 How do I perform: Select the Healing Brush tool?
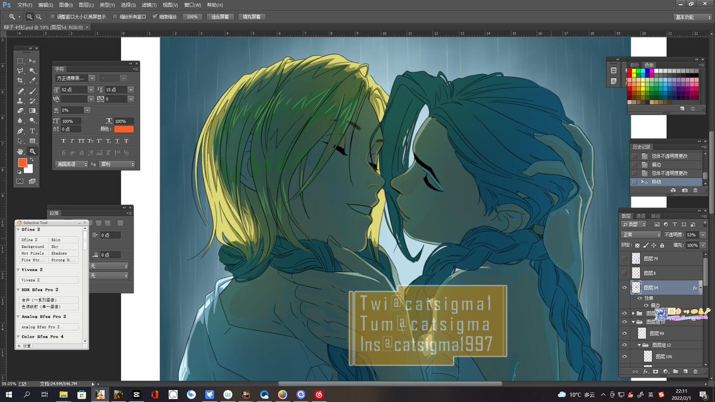(20, 91)
